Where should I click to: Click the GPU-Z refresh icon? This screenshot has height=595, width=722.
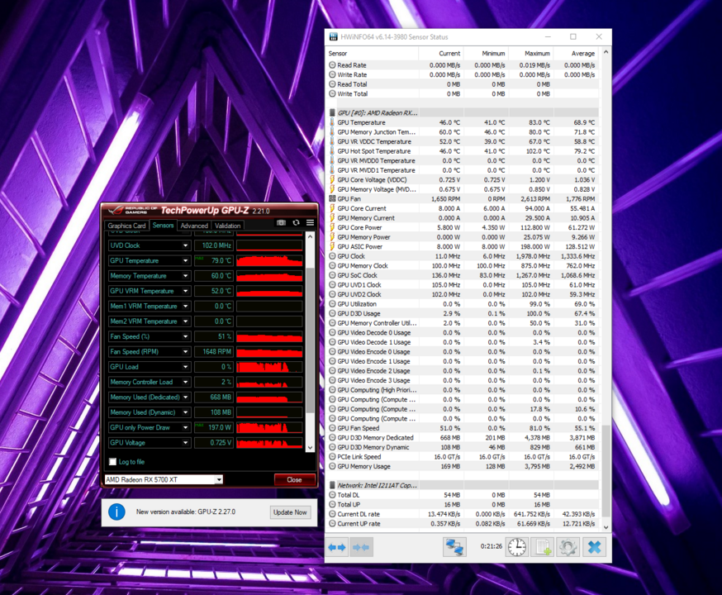(x=296, y=223)
